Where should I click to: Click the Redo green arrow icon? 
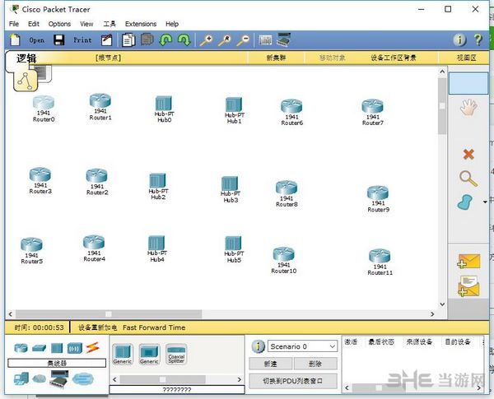point(184,40)
